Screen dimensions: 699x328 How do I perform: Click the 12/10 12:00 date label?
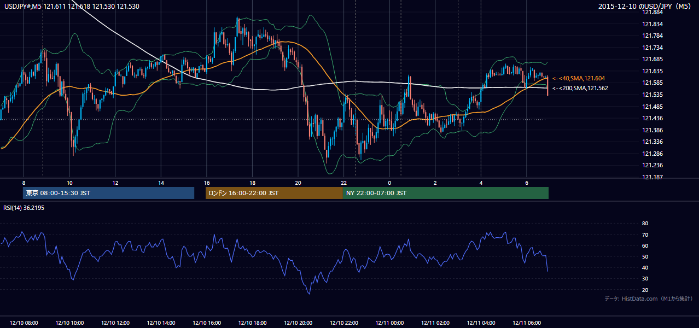coord(115,323)
